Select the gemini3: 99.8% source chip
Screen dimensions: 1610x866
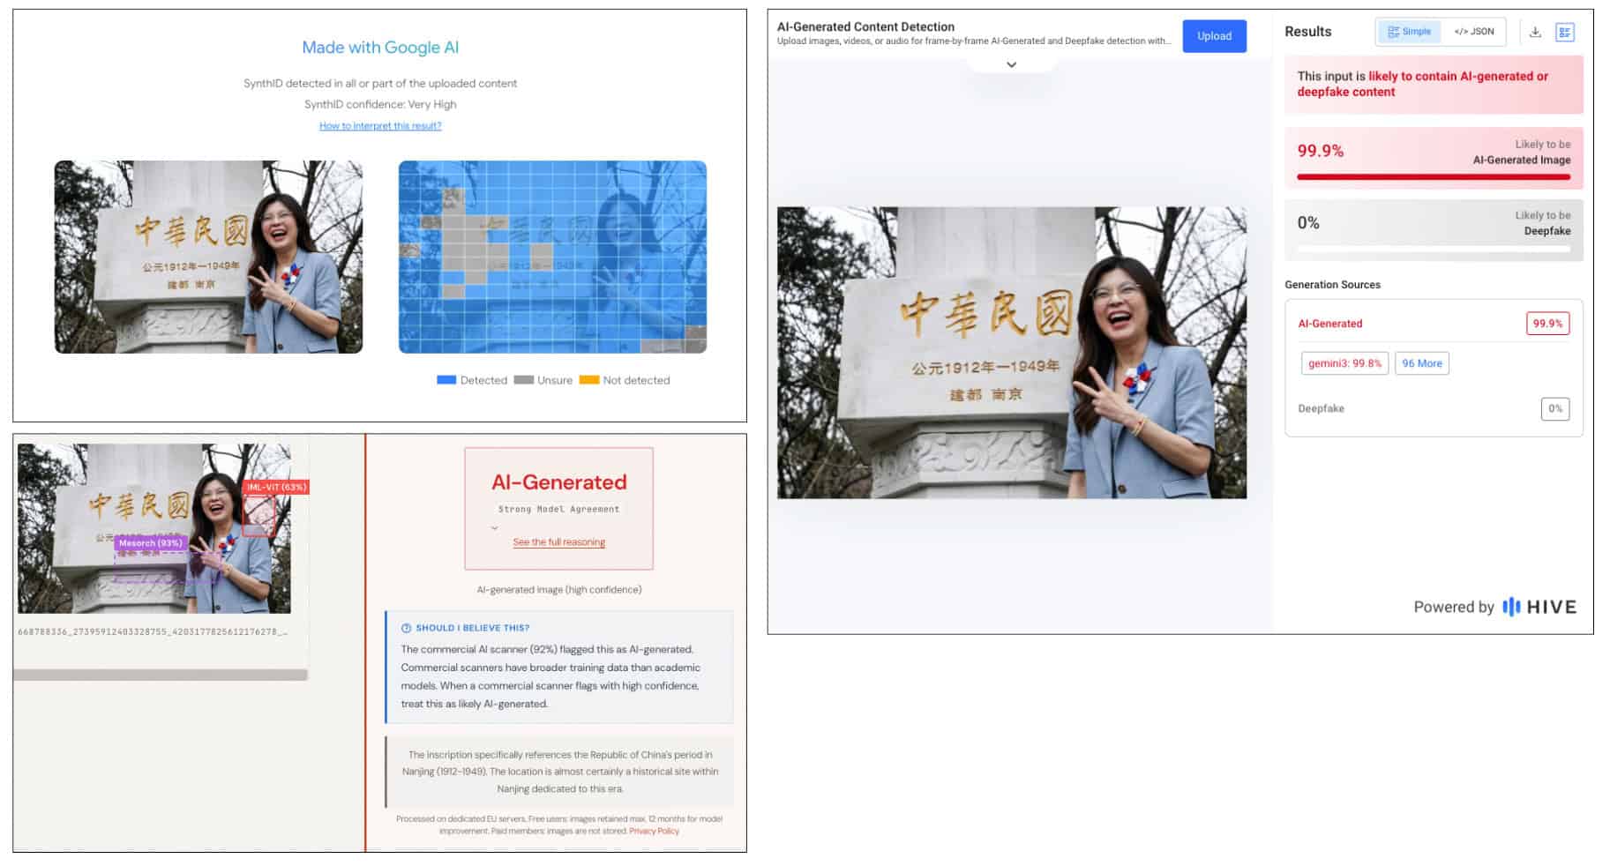tap(1344, 362)
